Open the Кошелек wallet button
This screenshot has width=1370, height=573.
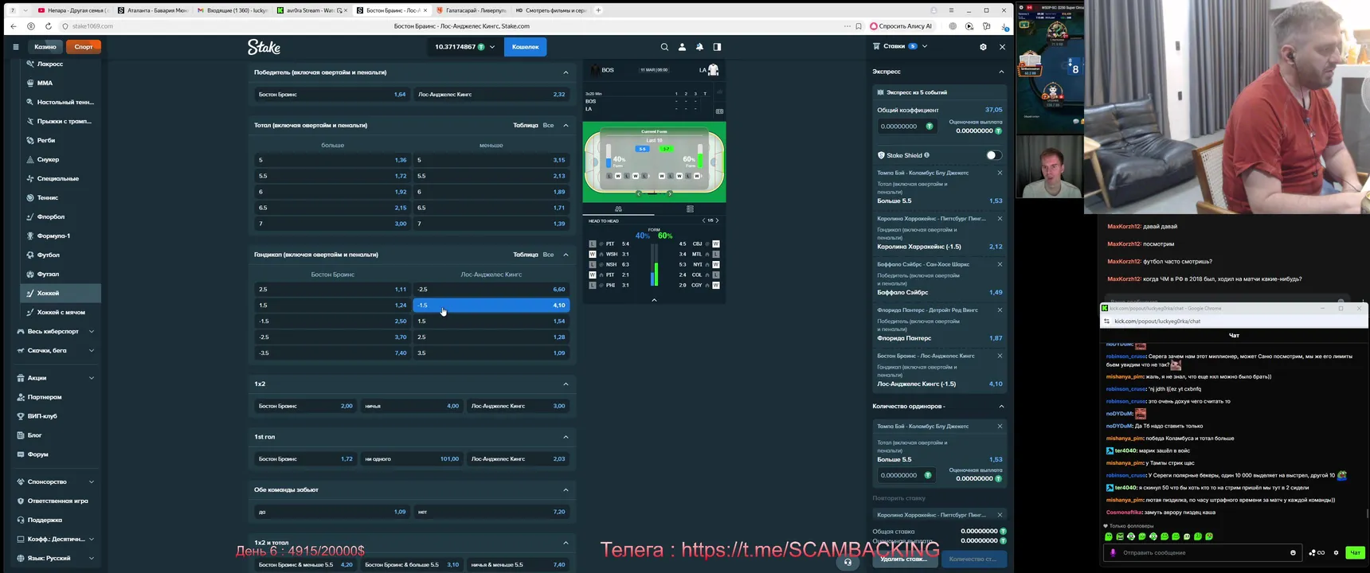[x=525, y=47]
